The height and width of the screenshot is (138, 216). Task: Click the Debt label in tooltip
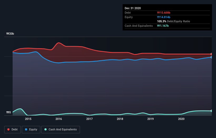tap(128, 13)
